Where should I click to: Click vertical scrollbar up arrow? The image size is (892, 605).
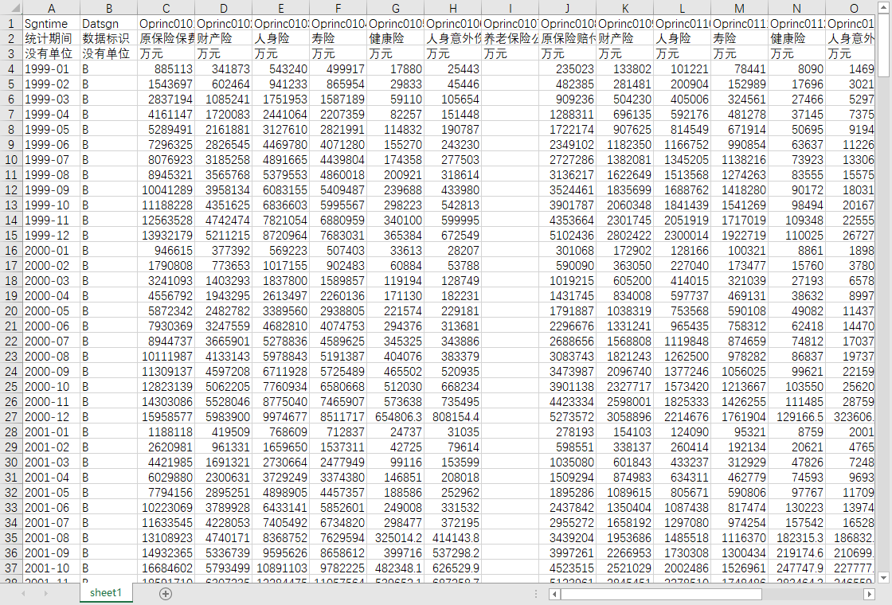point(883,8)
